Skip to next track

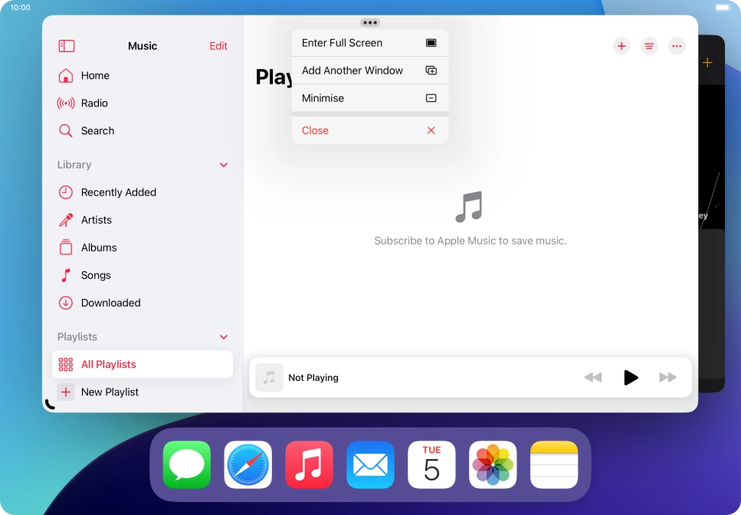[x=667, y=377]
